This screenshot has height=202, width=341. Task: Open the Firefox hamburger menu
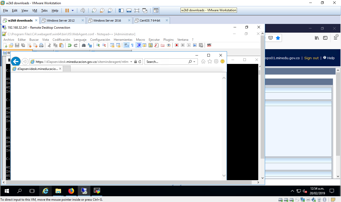tap(336, 38)
